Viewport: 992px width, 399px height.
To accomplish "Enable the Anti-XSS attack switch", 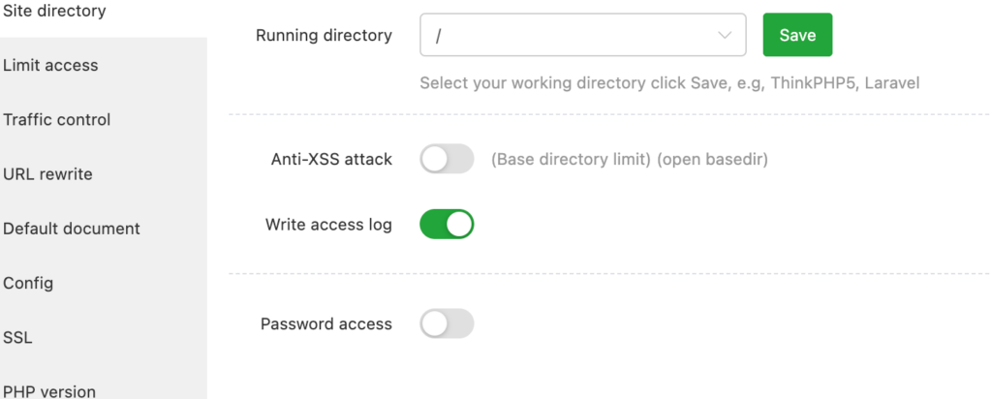I will click(447, 159).
